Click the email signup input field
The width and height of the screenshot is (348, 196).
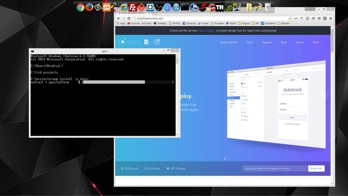point(276,168)
